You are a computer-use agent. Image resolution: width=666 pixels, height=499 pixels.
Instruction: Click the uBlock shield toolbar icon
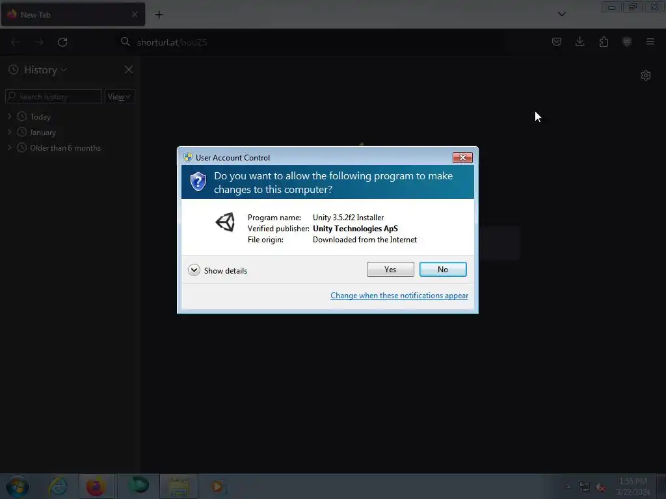click(x=627, y=42)
